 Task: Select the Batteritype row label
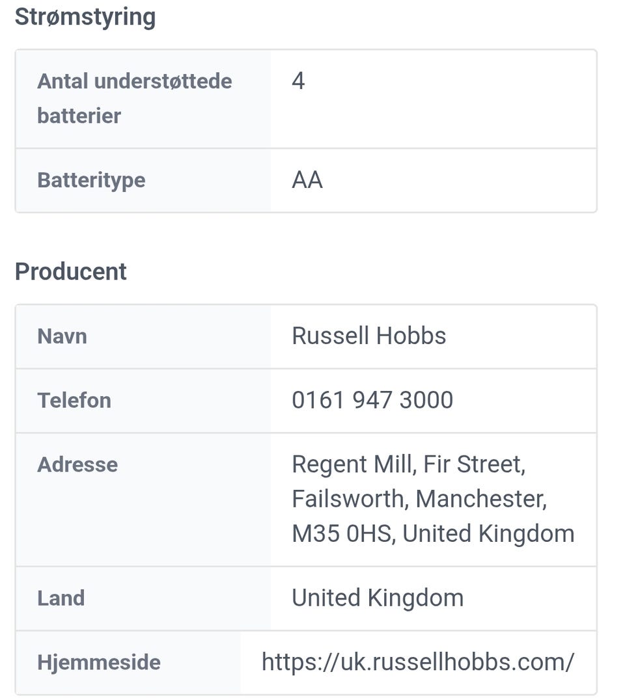pos(91,180)
